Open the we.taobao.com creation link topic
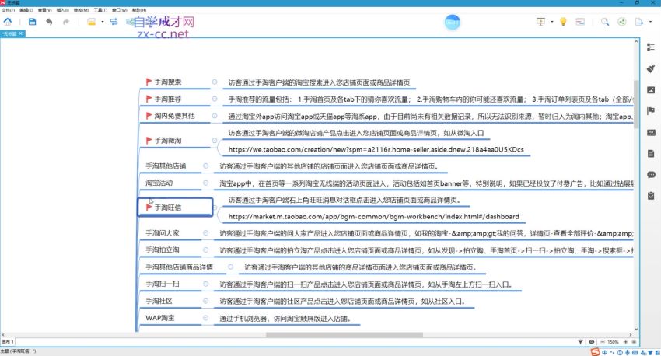 click(376, 149)
